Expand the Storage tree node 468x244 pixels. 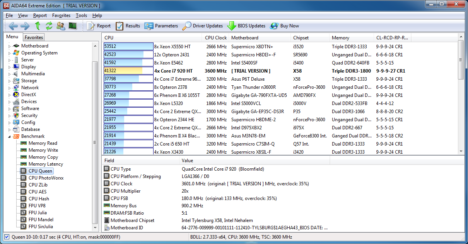point(10,81)
